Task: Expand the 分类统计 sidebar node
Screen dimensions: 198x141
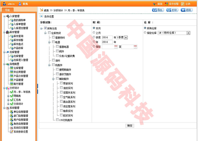Action: [x=8, y=104]
